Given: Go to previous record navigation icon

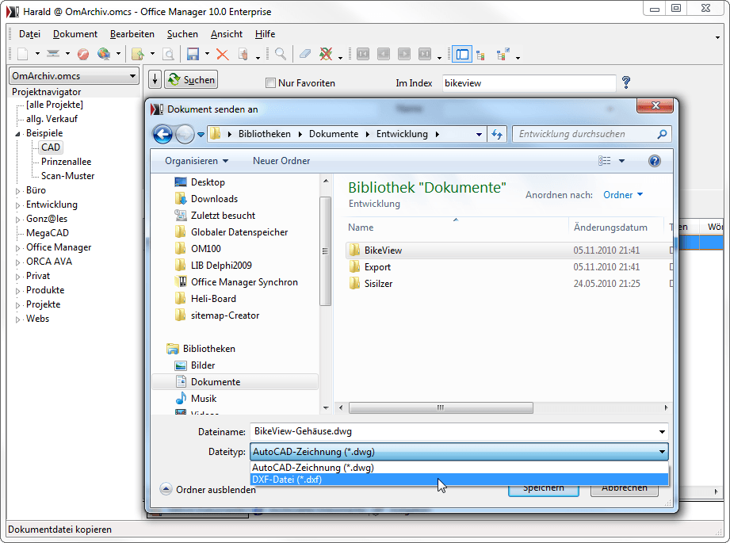Looking at the screenshot, I should click(383, 55).
